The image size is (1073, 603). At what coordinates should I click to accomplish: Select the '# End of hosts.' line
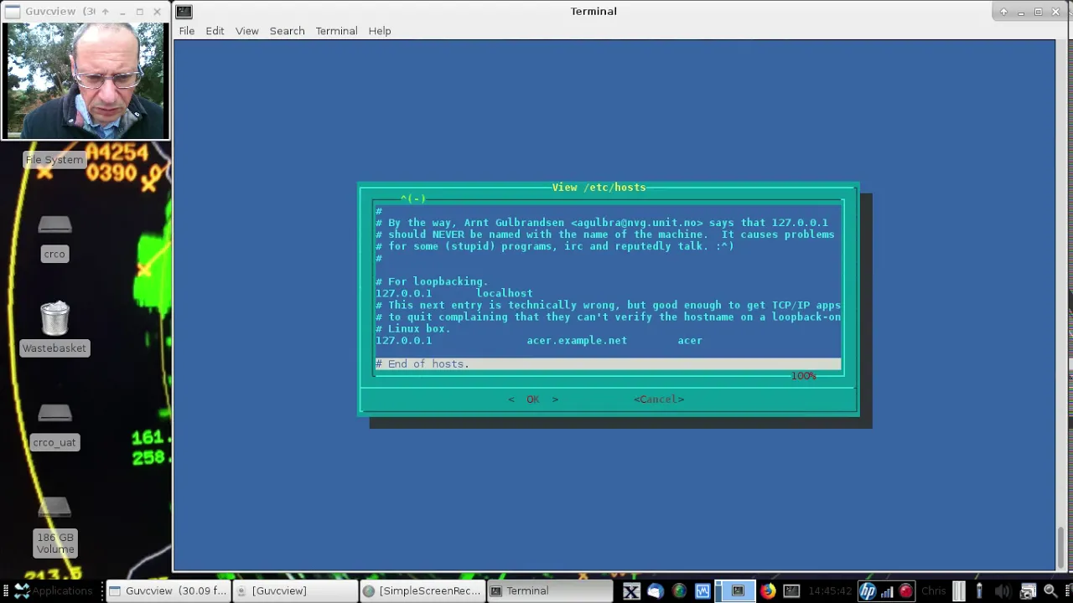click(608, 364)
